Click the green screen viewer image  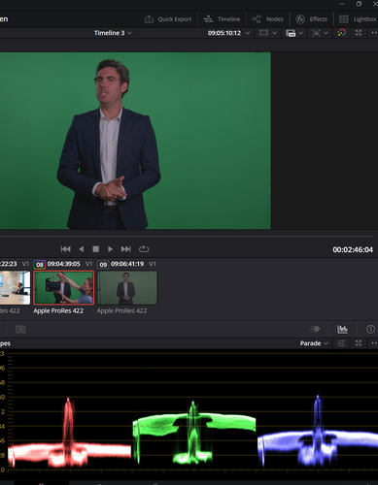click(135, 141)
